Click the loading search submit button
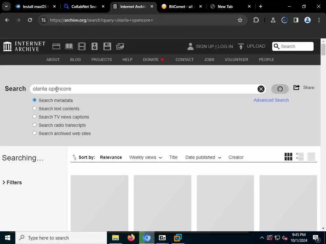The height and width of the screenshot is (244, 326). 280,89
